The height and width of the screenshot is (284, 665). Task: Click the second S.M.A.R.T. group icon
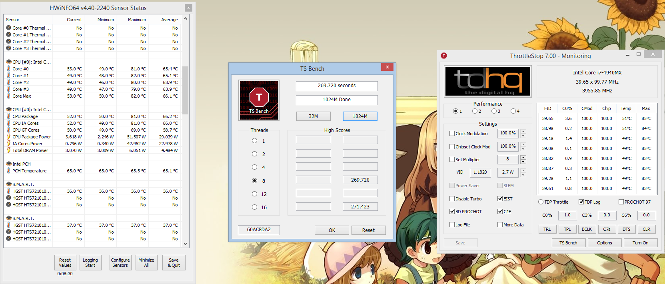(8, 218)
